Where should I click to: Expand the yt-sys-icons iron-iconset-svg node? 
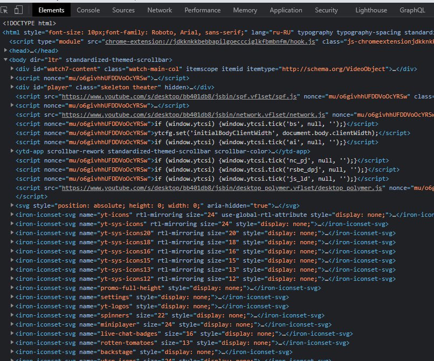pyautogui.click(x=12, y=223)
